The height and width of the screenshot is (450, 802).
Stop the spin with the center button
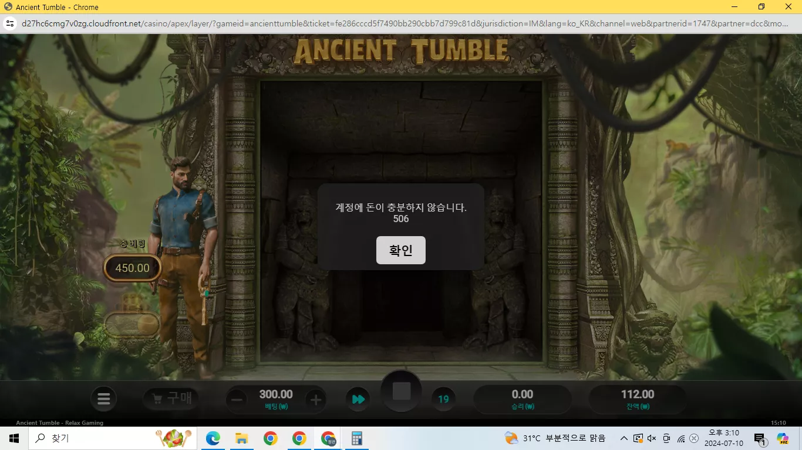point(402,391)
